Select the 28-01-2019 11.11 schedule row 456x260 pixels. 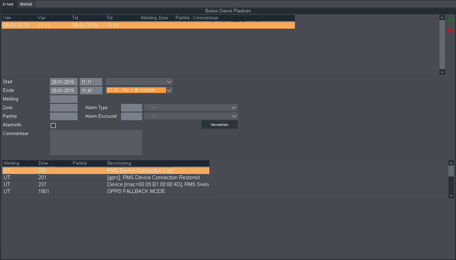click(x=148, y=25)
